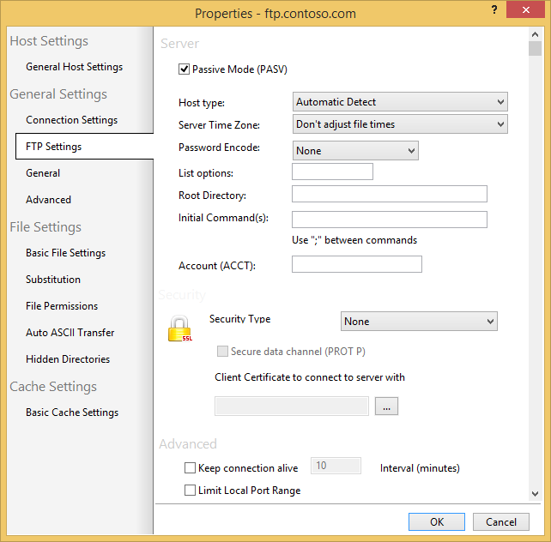Go to Auto ASCII Transfer settings

pos(70,333)
